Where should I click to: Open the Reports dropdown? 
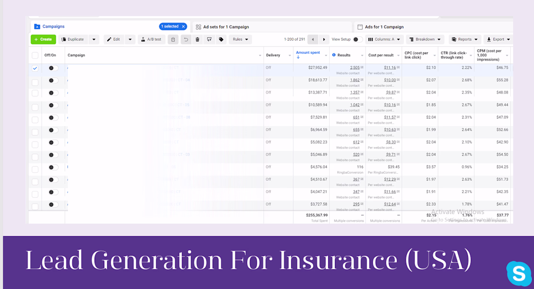(465, 39)
